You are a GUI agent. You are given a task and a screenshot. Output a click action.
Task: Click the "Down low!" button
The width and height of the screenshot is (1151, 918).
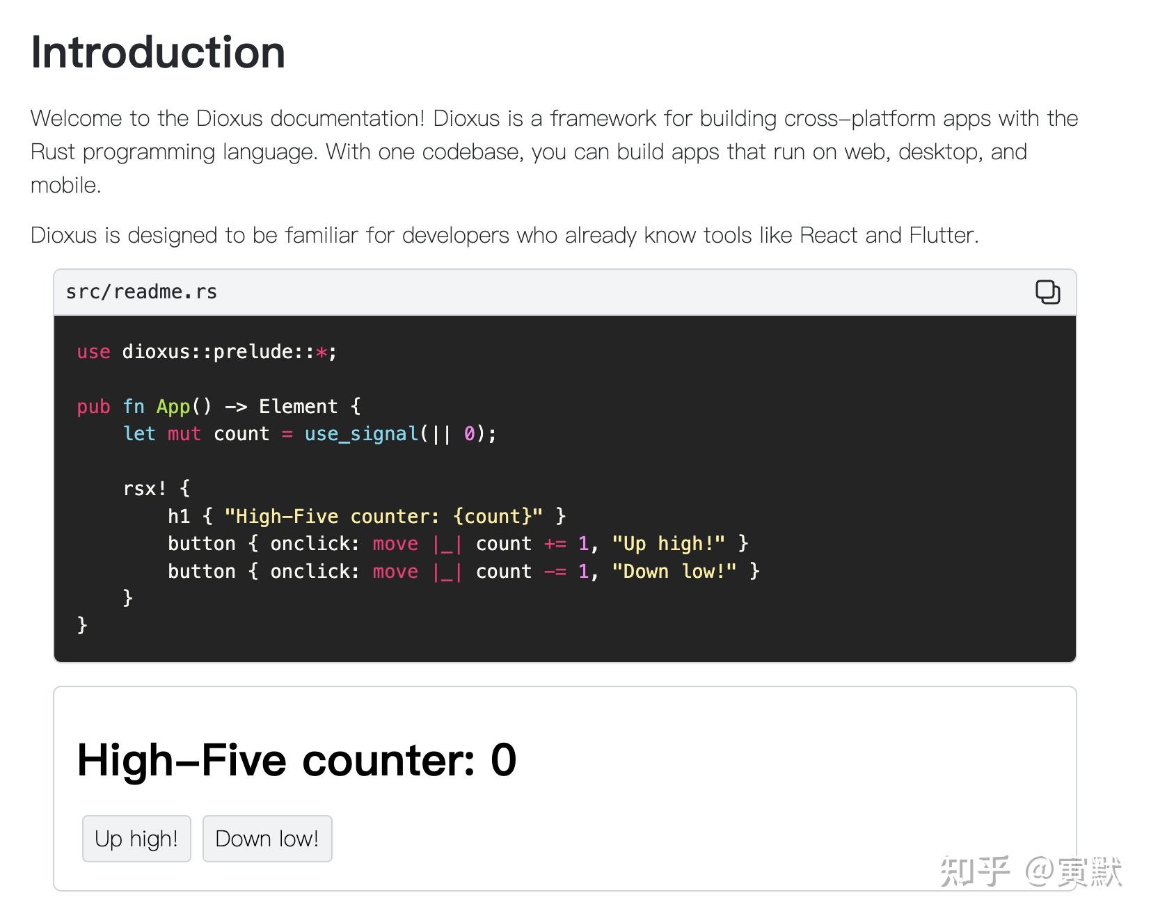click(267, 839)
